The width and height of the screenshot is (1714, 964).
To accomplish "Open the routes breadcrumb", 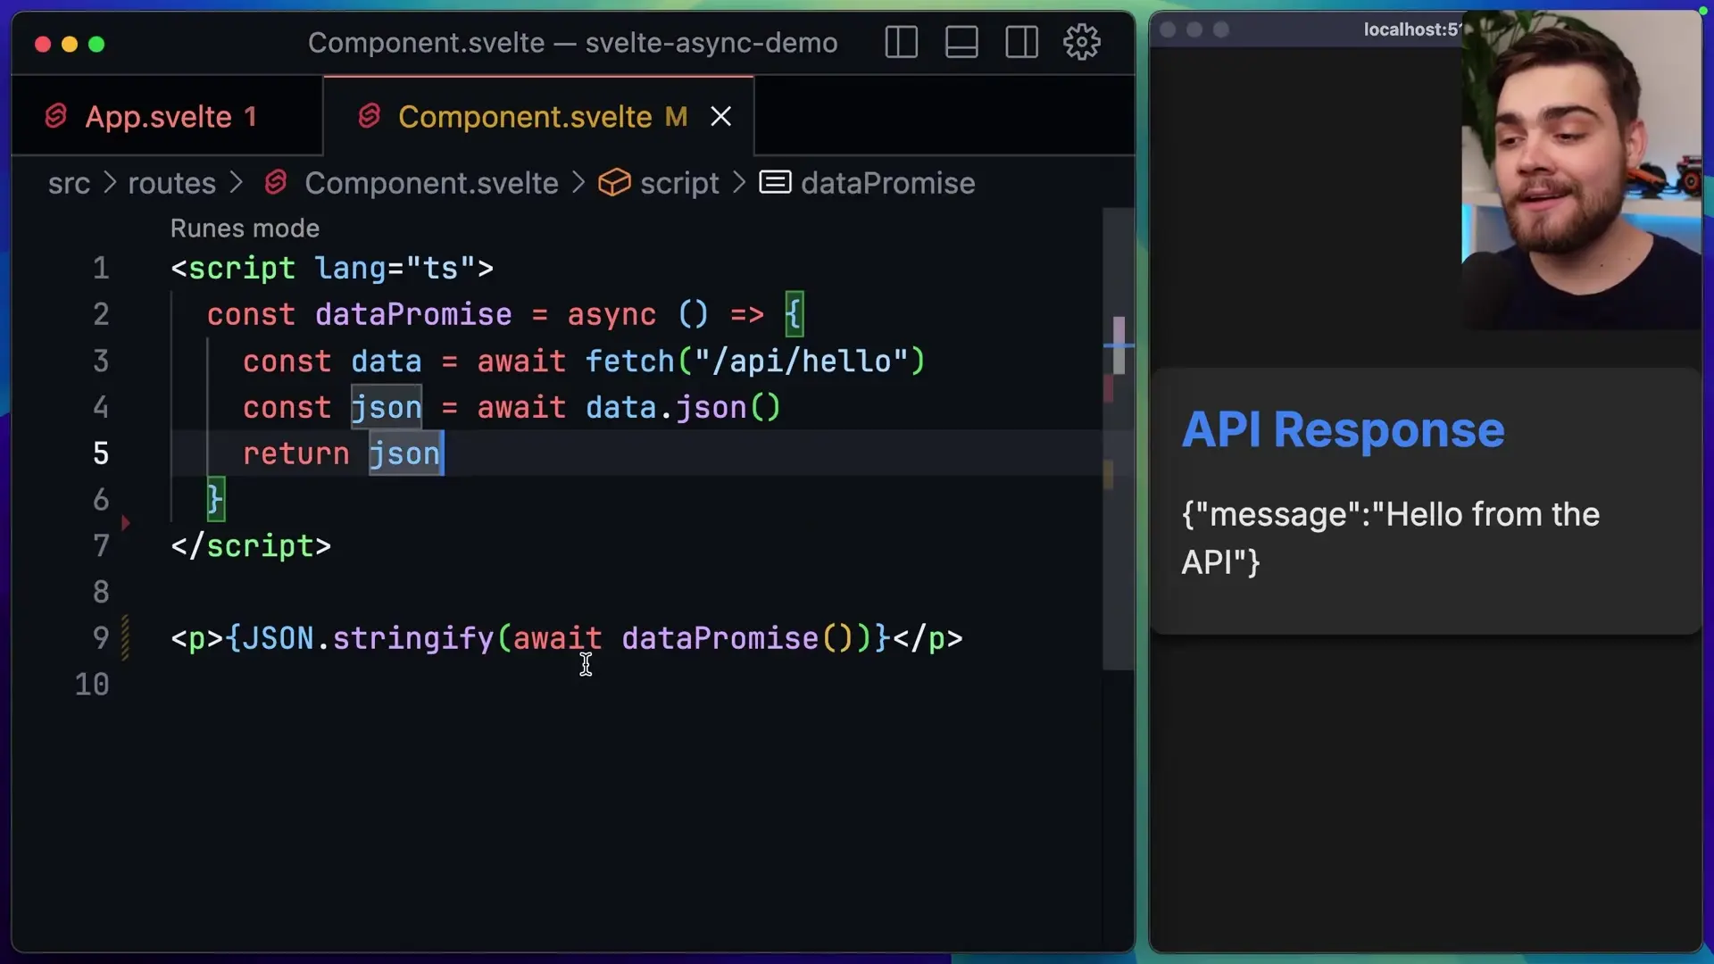I will [171, 183].
